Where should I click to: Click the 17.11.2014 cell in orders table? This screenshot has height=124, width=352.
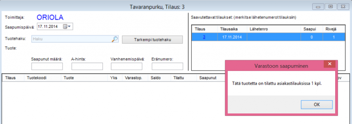tap(232, 37)
